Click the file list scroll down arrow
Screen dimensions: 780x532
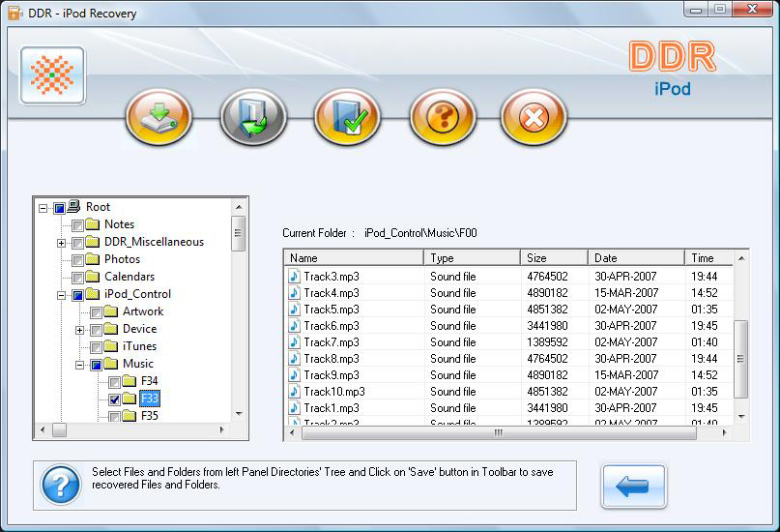click(x=741, y=417)
